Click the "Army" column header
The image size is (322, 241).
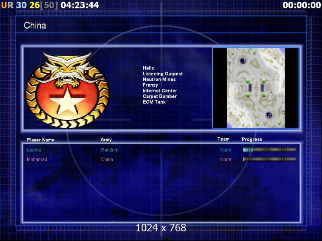pyautogui.click(x=106, y=140)
